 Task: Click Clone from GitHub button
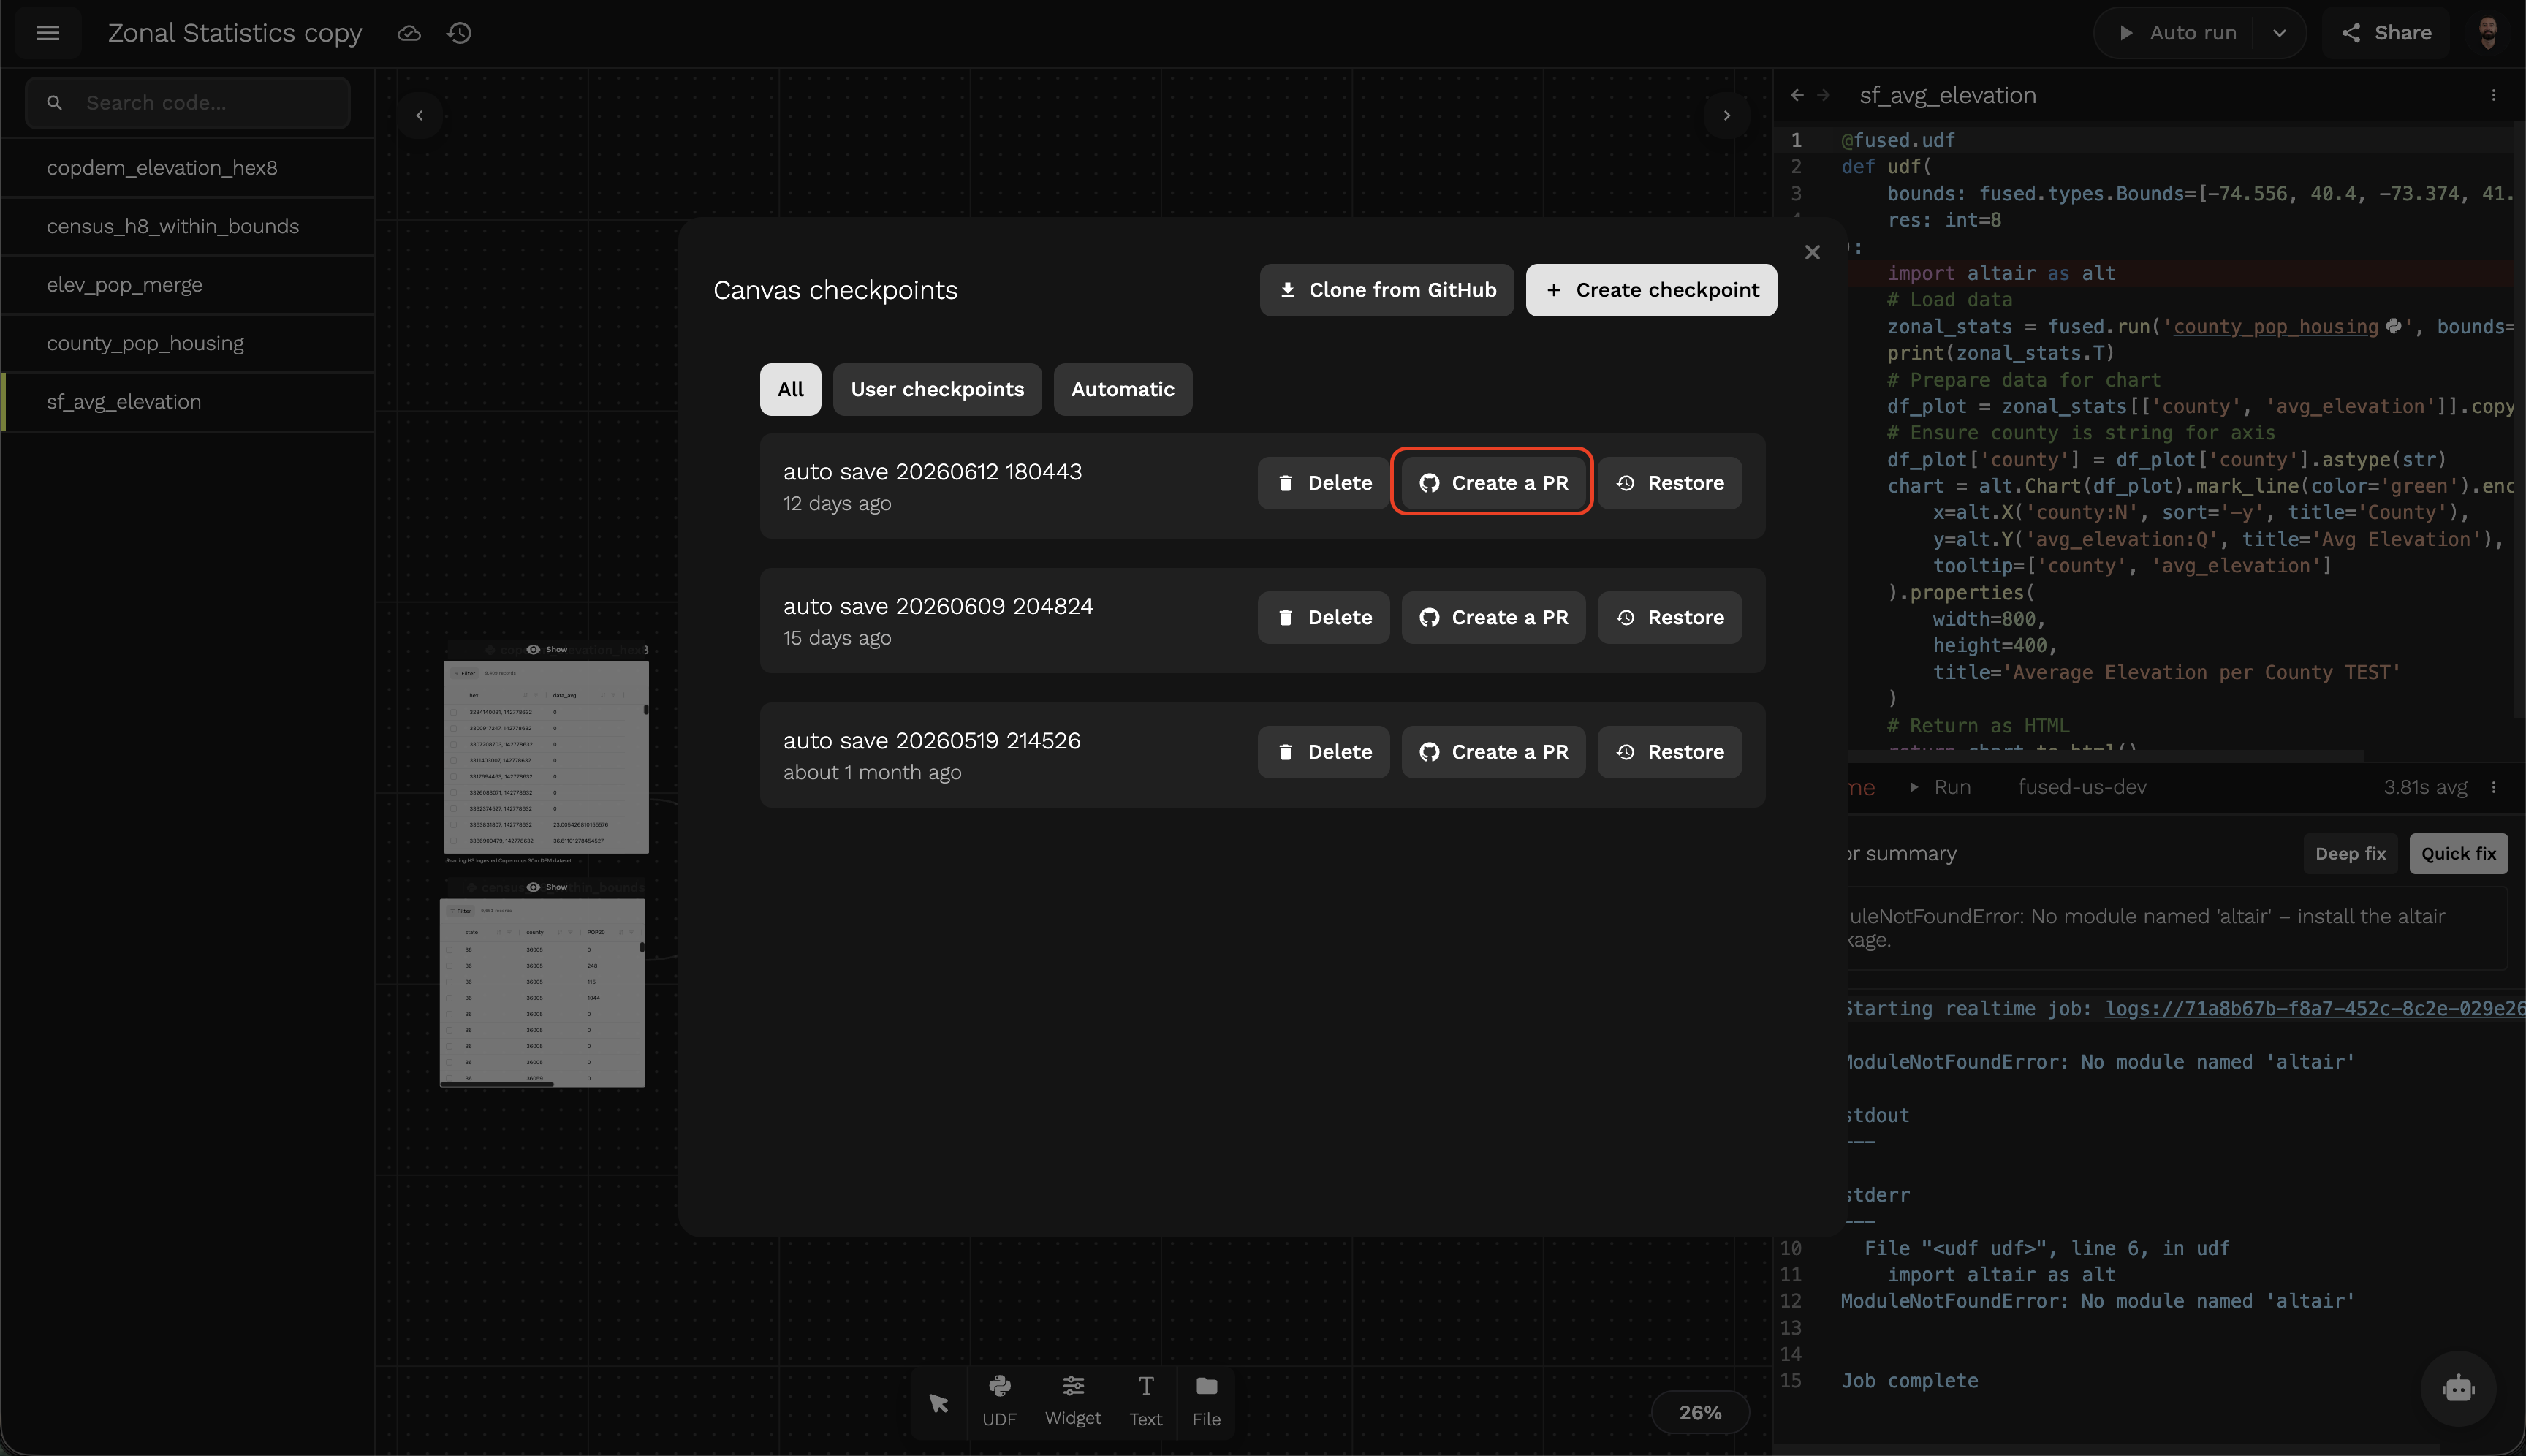[x=1386, y=290]
